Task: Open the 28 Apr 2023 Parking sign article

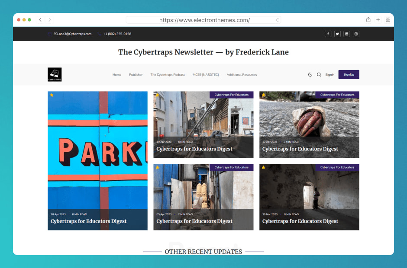Action: coord(97,161)
